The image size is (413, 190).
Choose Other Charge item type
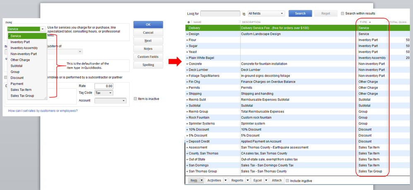pyautogui.click(x=27, y=60)
